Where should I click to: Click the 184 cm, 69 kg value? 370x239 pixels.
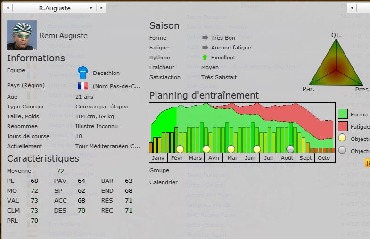95,116
